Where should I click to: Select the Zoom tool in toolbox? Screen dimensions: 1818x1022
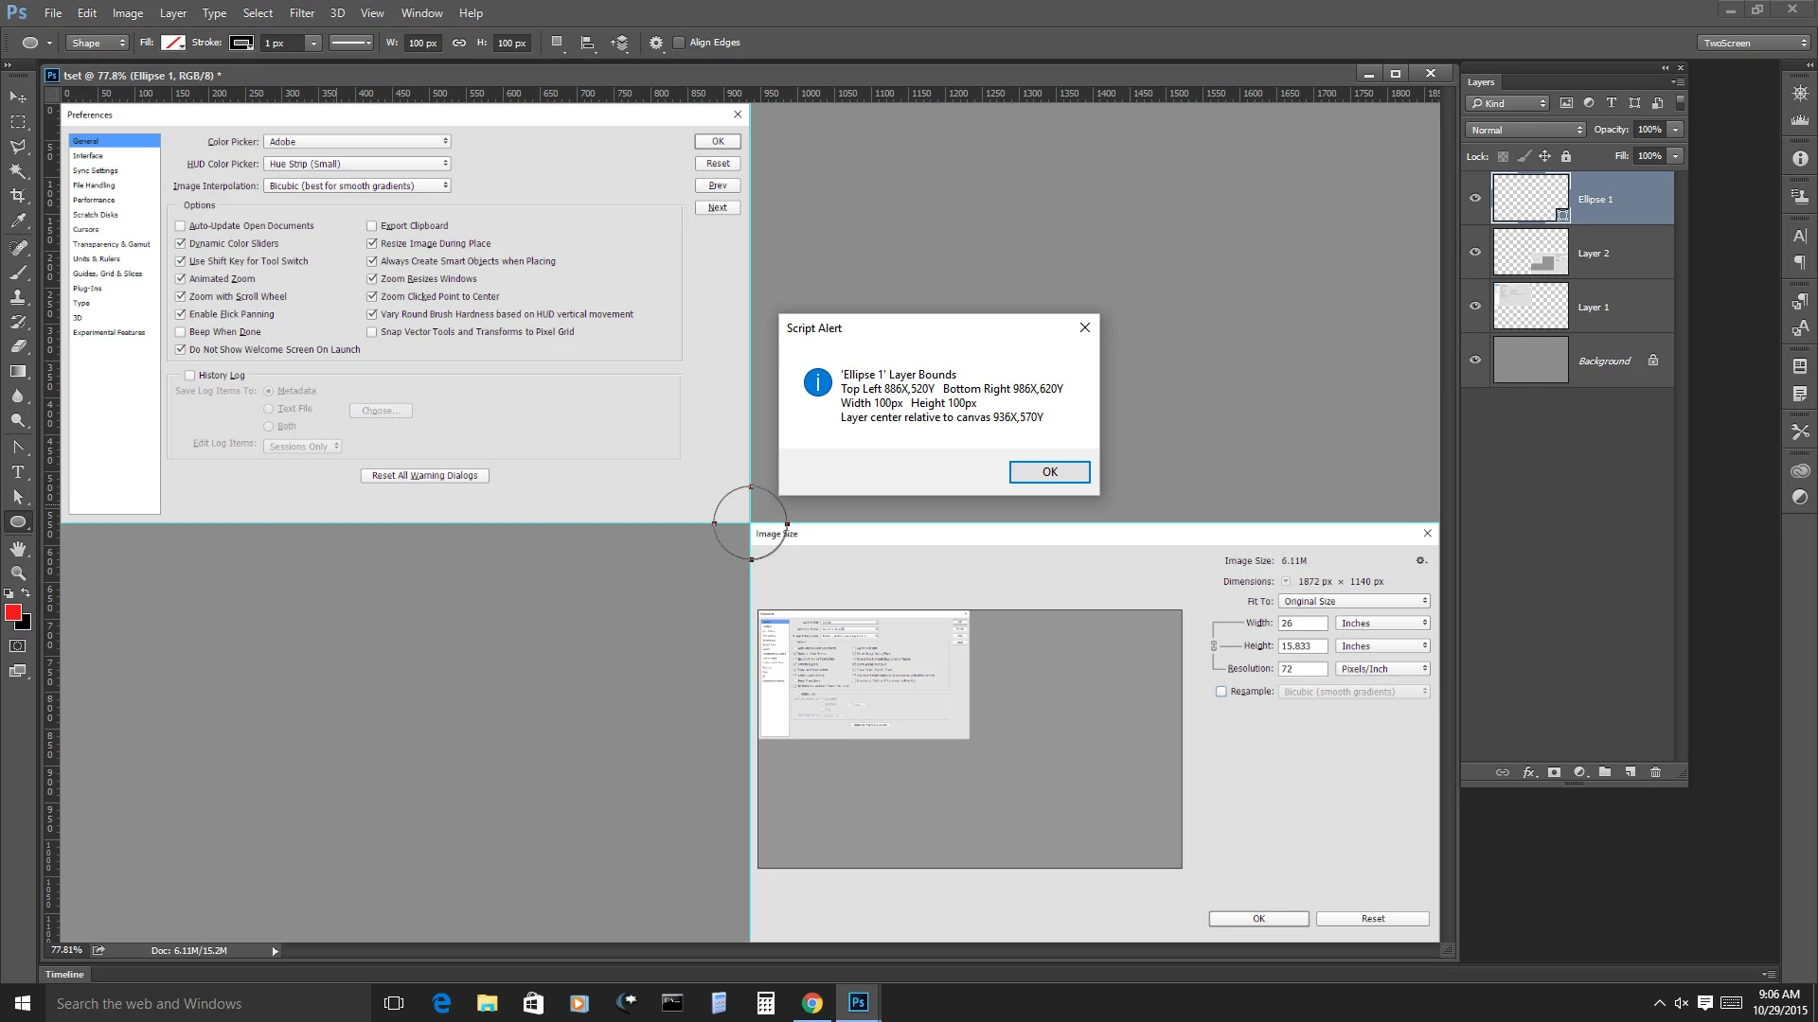click(18, 573)
